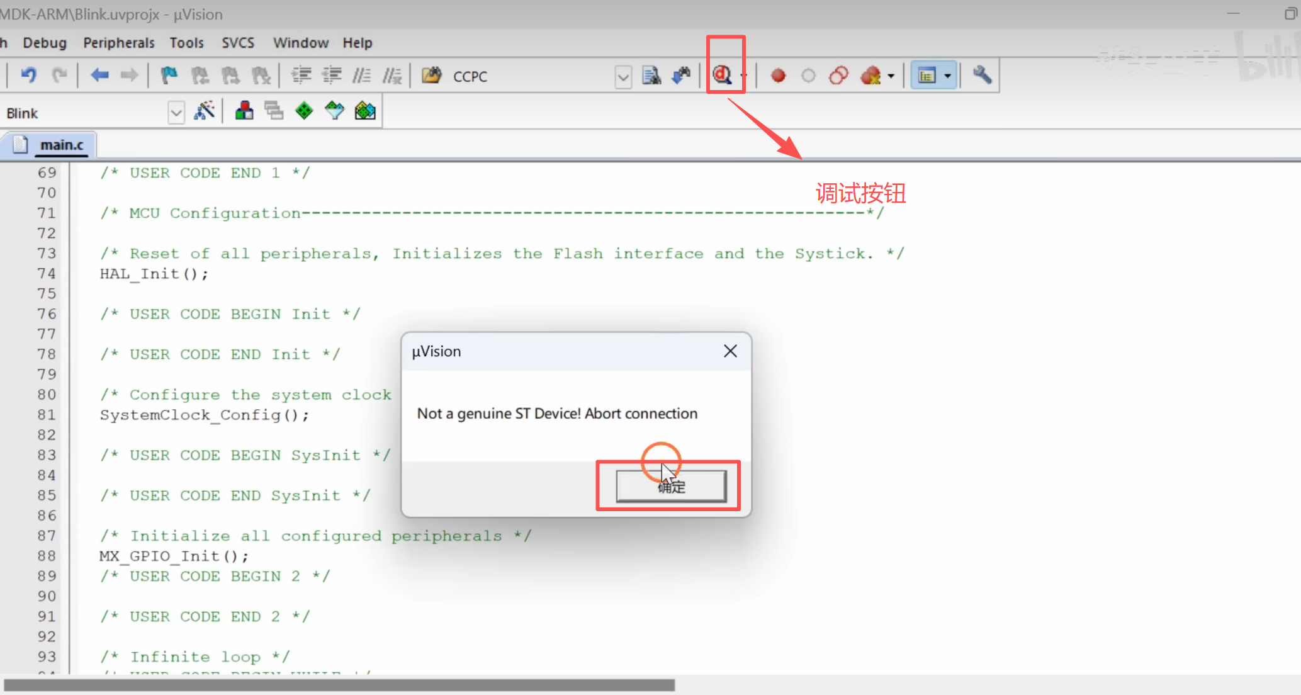Screen dimensions: 1301x695
Task: Open configuration wrench icon
Action: coord(982,76)
